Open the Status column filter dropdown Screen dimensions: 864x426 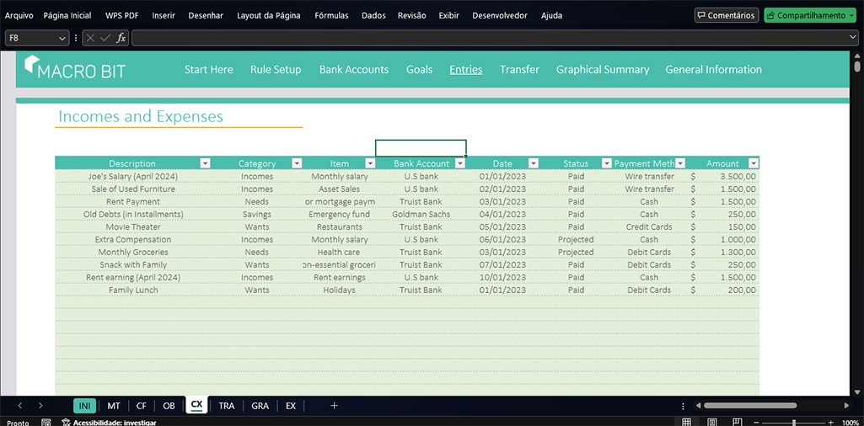(x=606, y=163)
